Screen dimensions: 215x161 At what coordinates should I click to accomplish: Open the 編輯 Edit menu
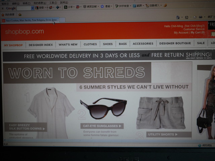pos(16,3)
